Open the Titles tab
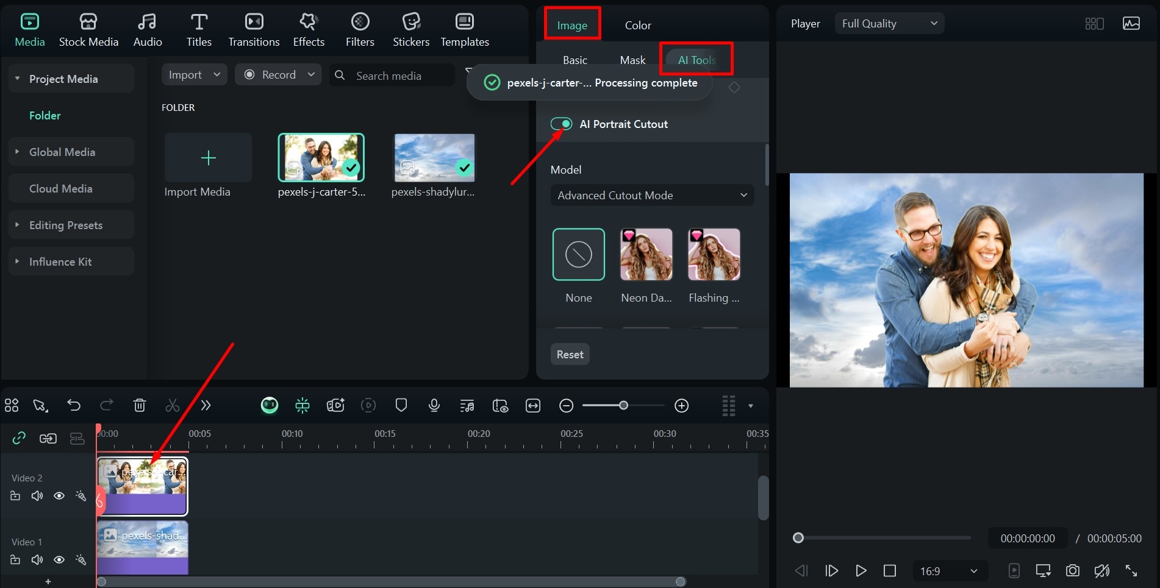This screenshot has height=588, width=1160. [199, 30]
